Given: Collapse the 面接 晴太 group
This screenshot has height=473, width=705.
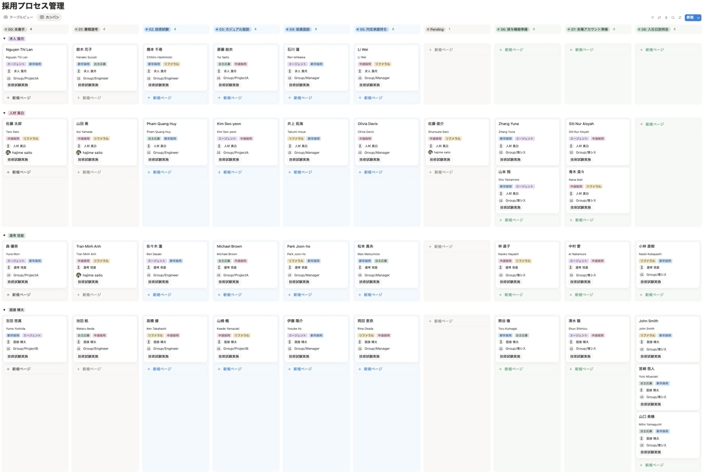Looking at the screenshot, I should [5, 310].
